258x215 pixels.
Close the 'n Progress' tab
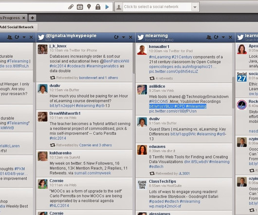24,18
